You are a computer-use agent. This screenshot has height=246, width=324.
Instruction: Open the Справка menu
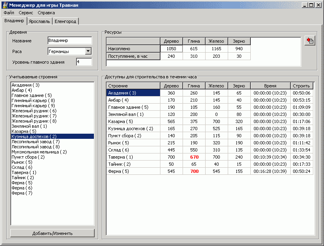(x=46, y=13)
